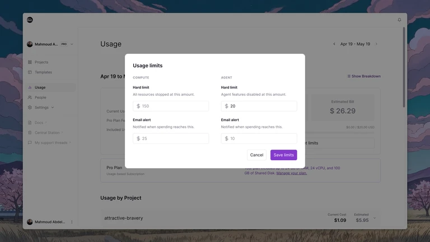The height and width of the screenshot is (242, 430).
Task: Open My support threads in sidebar
Action: point(51,143)
